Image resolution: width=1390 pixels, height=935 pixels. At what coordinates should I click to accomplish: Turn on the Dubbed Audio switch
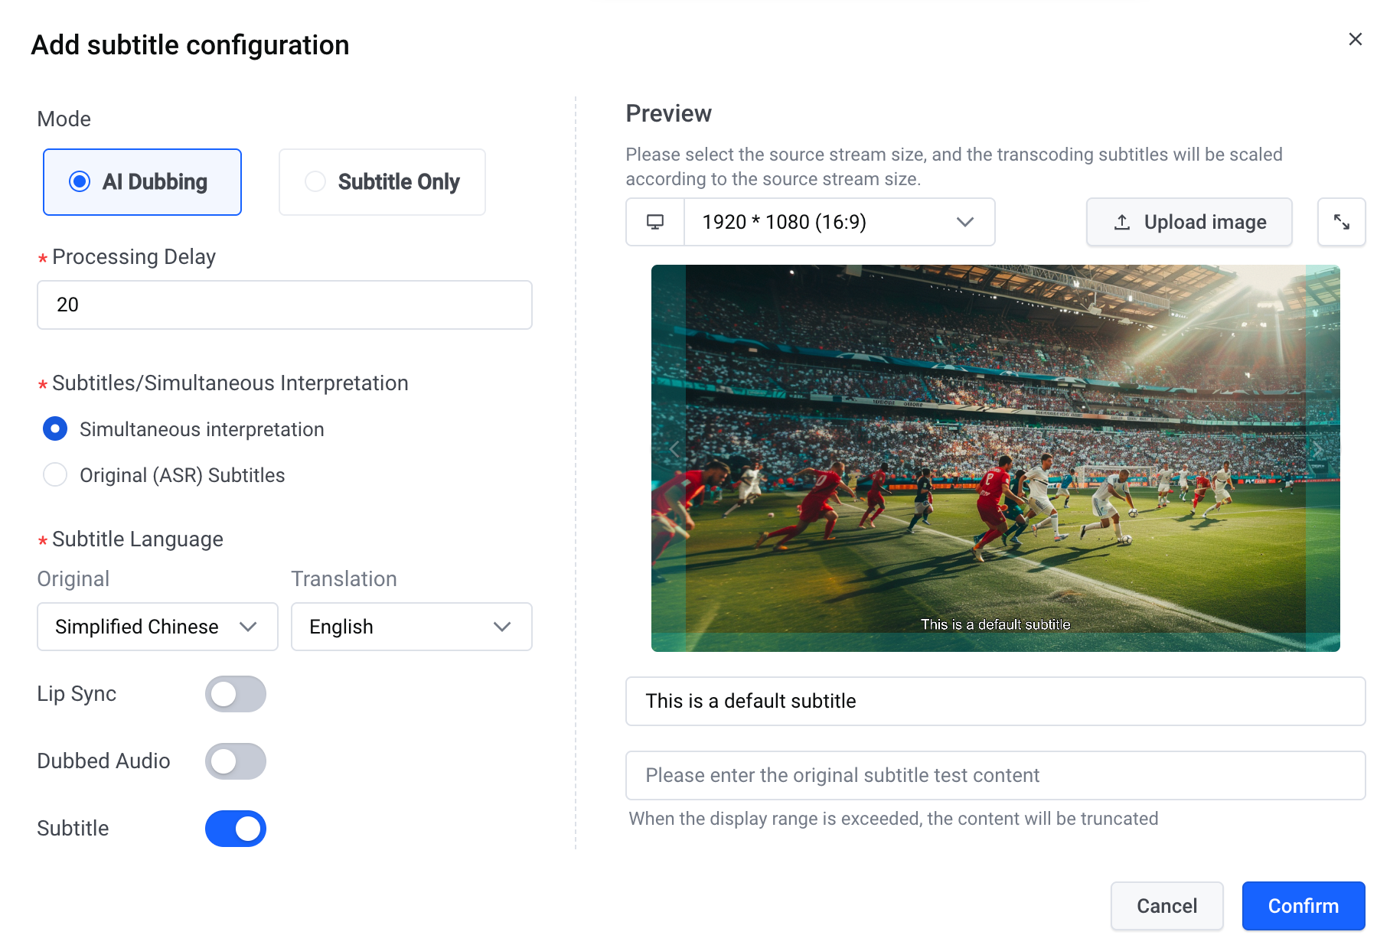236,761
